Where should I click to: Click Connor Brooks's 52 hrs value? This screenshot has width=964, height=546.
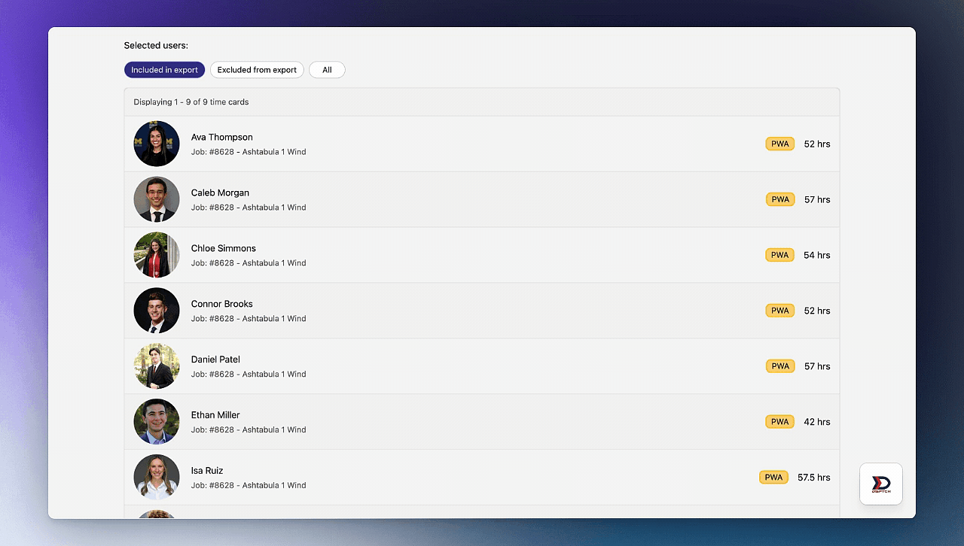(x=817, y=311)
